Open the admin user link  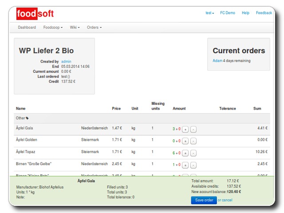[66, 62]
